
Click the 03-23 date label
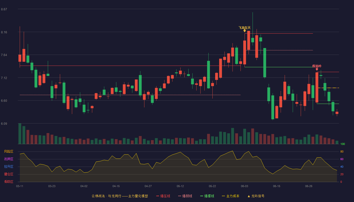click(x=52, y=186)
